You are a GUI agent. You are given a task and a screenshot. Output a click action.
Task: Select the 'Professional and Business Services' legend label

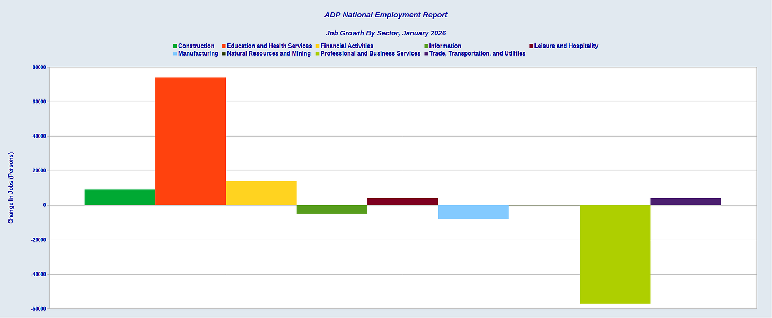(x=371, y=53)
